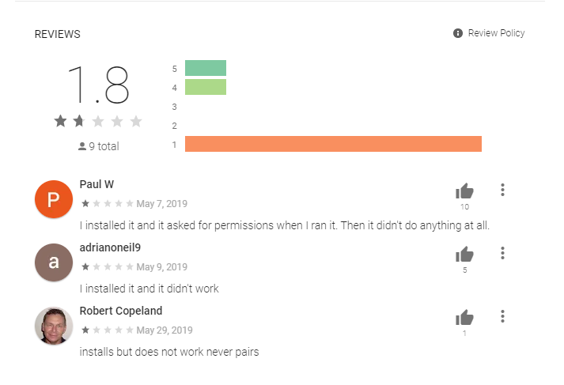
Task: Click the 5-star rating bar
Action: pos(206,68)
